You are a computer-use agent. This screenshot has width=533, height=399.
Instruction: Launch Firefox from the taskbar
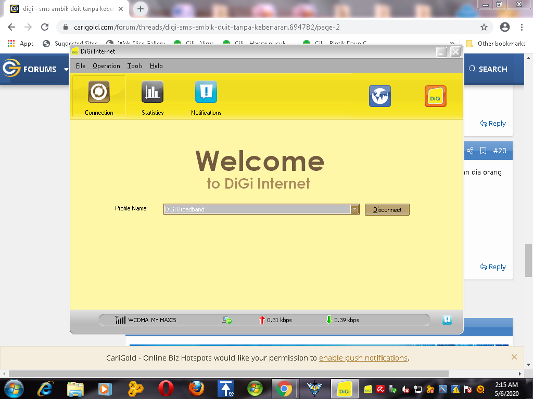click(x=196, y=389)
